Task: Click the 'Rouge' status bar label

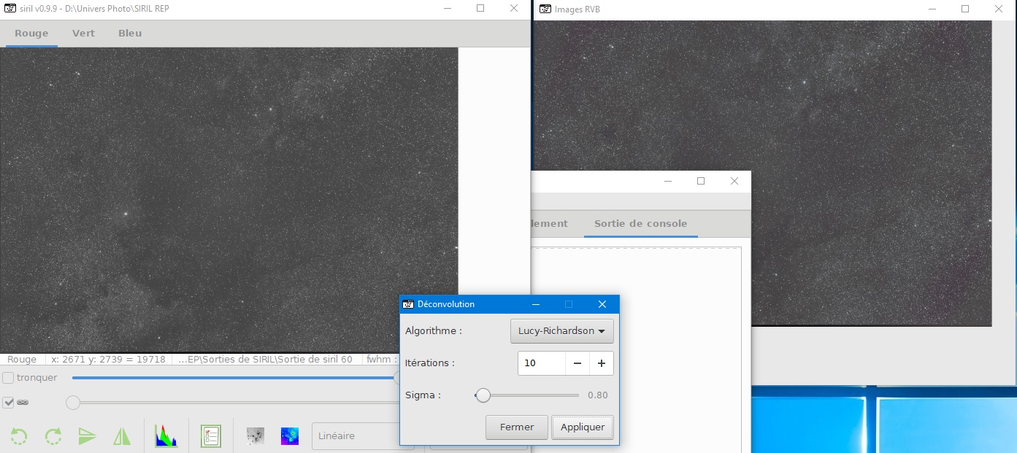Action: click(x=22, y=359)
